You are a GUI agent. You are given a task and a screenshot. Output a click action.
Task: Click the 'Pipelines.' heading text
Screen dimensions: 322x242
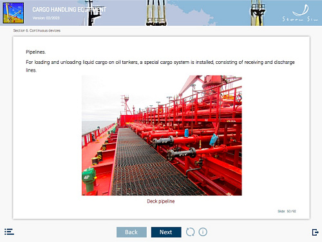click(36, 52)
